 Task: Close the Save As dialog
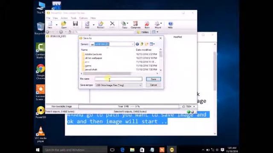(x=160, y=38)
